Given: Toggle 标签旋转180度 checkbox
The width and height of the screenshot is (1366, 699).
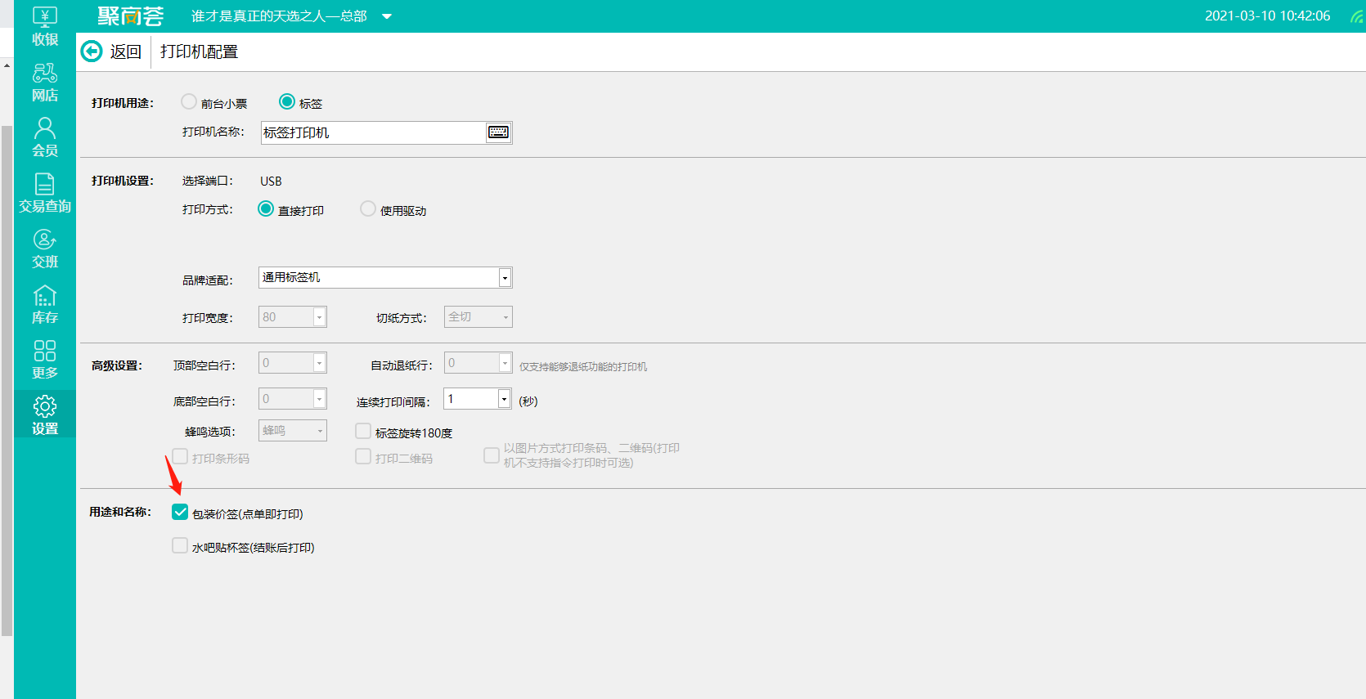Looking at the screenshot, I should point(363,431).
